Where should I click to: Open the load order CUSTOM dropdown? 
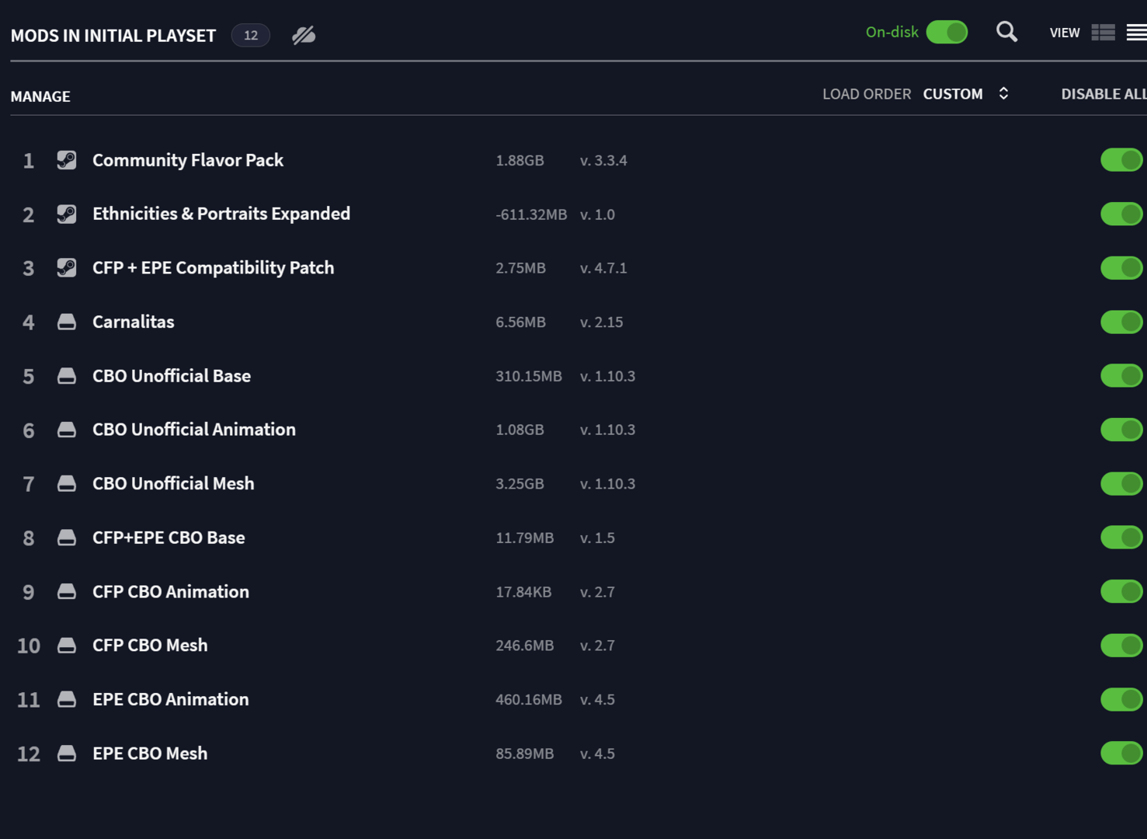[953, 94]
